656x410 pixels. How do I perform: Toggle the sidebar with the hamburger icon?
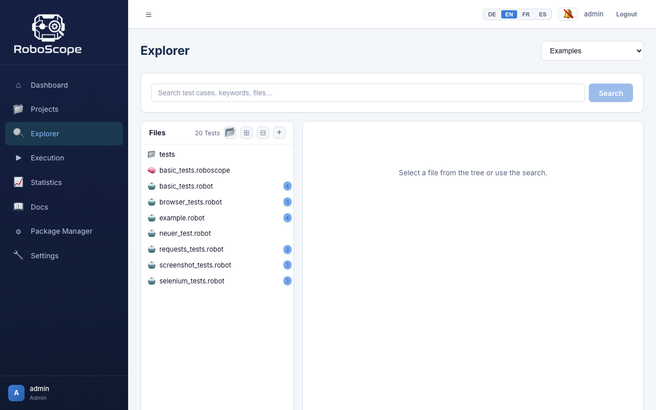pos(149,14)
